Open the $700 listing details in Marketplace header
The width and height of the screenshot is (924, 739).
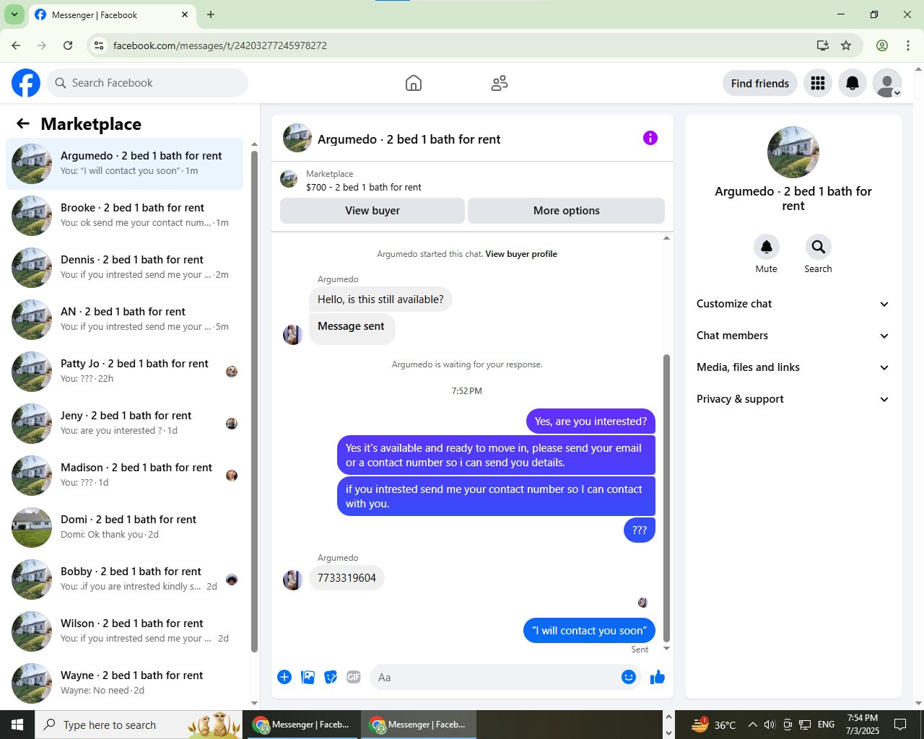(364, 187)
